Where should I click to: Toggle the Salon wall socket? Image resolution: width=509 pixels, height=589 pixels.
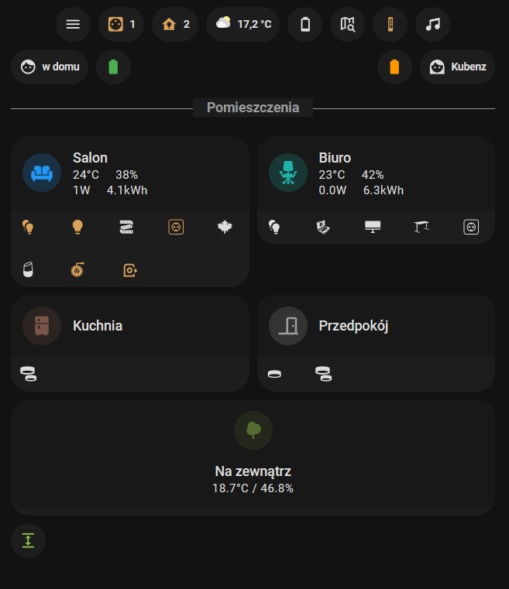(x=175, y=227)
